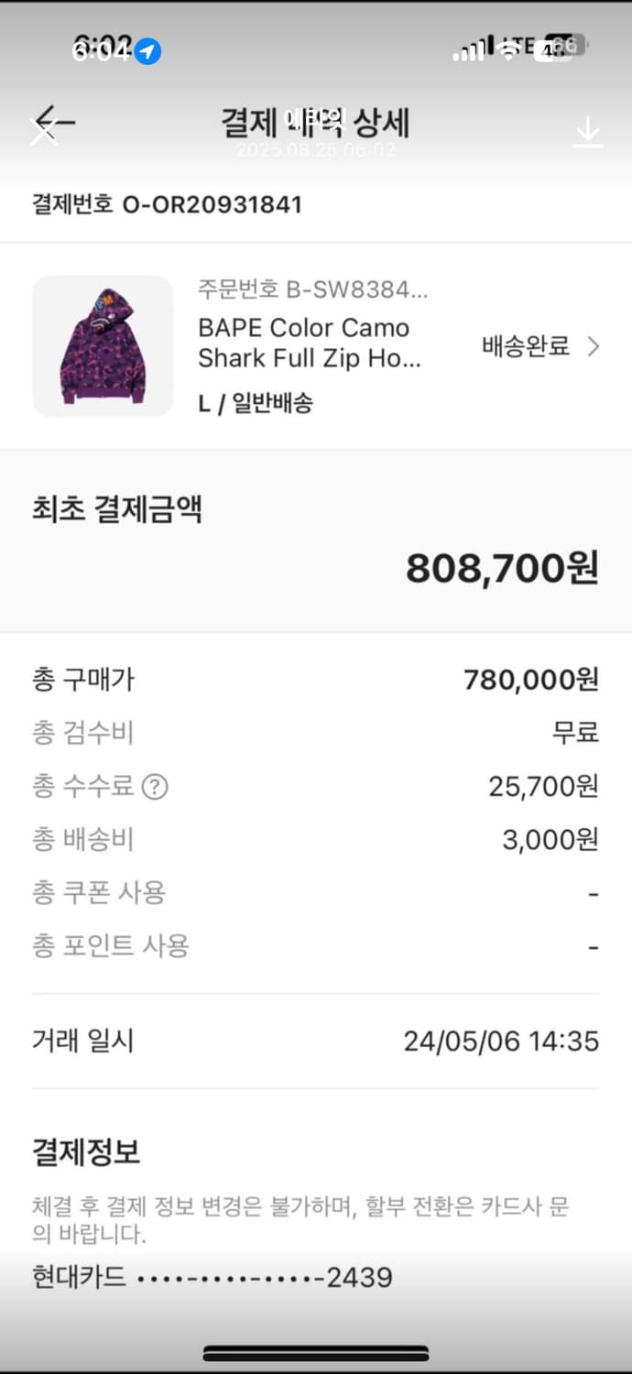632x1374 pixels.
Task: Tap the download icon at top right
Action: [587, 131]
